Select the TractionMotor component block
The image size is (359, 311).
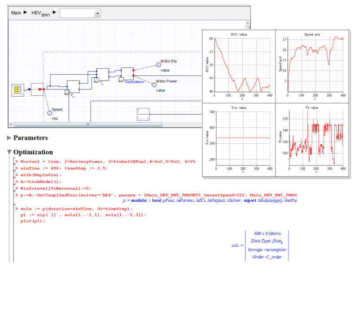[127, 74]
